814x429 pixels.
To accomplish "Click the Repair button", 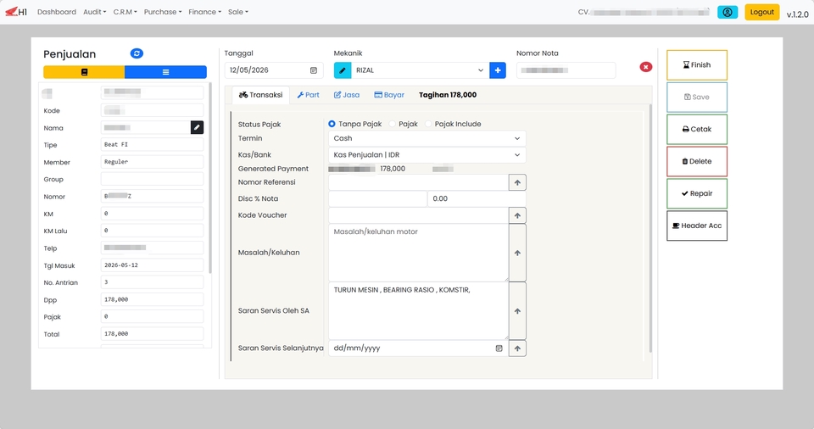I will click(697, 193).
